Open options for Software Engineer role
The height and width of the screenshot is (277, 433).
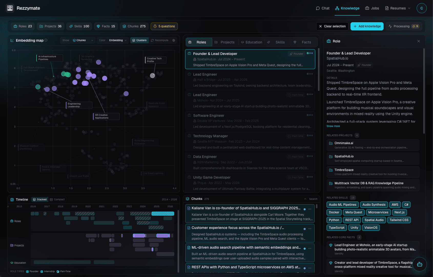click(310, 115)
